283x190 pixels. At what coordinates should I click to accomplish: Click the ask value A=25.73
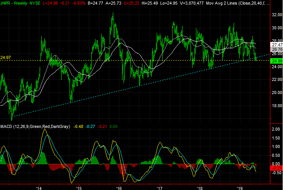pyautogui.click(x=114, y=3)
